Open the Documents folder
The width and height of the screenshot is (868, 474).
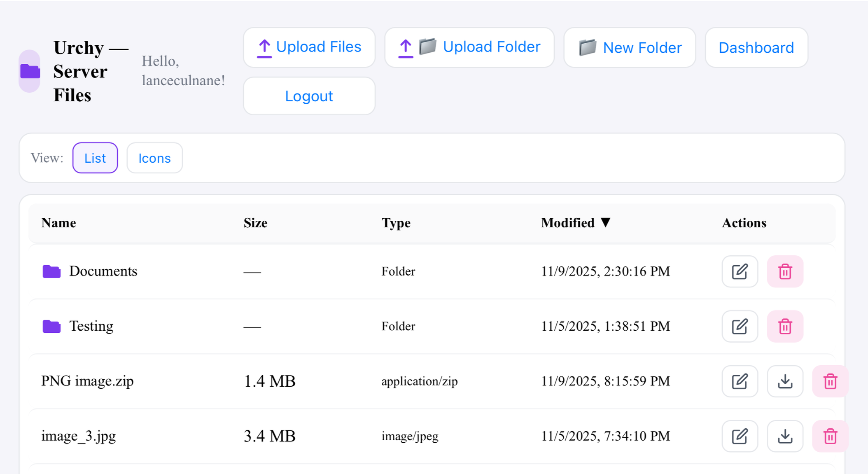[x=103, y=271]
